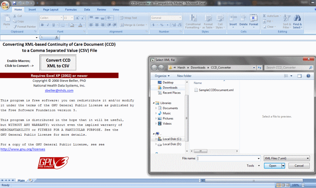The image size is (316, 188).
Task: Toggle Merge & Center in Alignment group
Action: 132,25
